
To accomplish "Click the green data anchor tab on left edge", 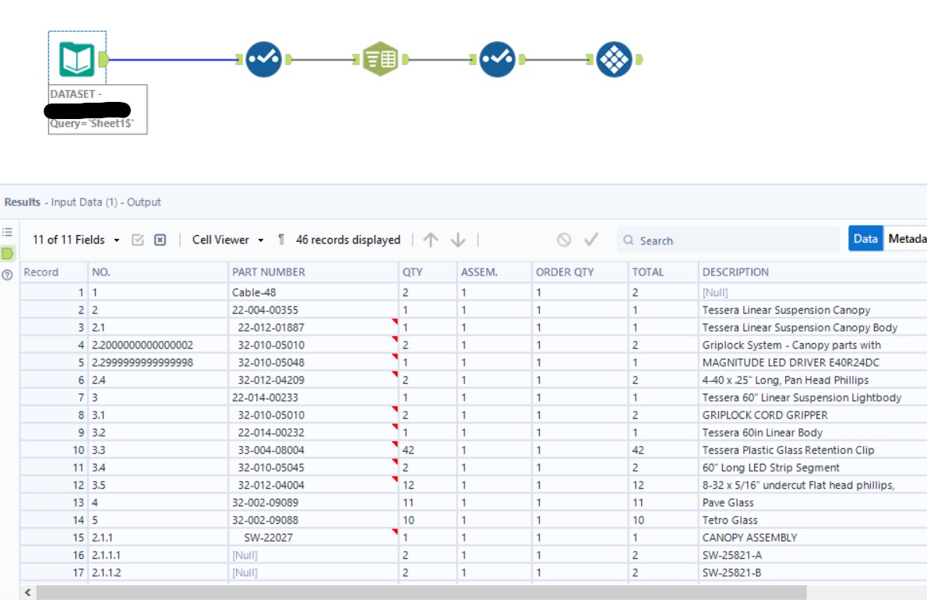I will (6, 251).
